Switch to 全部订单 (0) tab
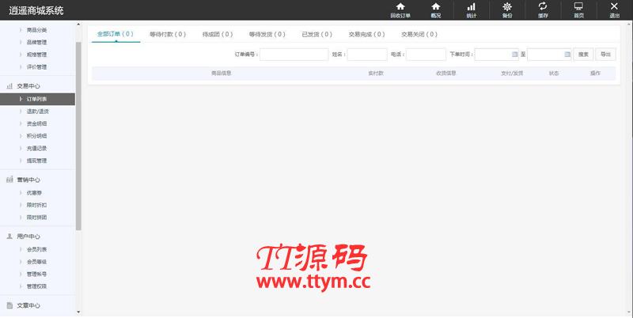 click(116, 34)
